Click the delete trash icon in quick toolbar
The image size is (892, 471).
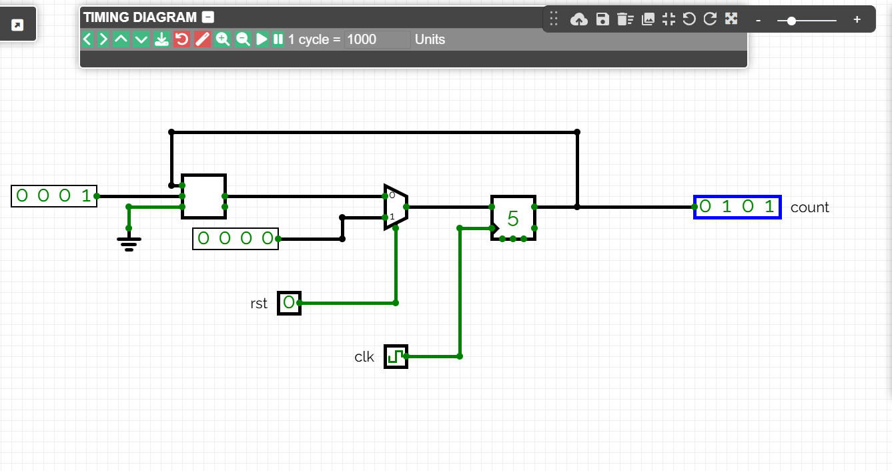[x=624, y=19]
